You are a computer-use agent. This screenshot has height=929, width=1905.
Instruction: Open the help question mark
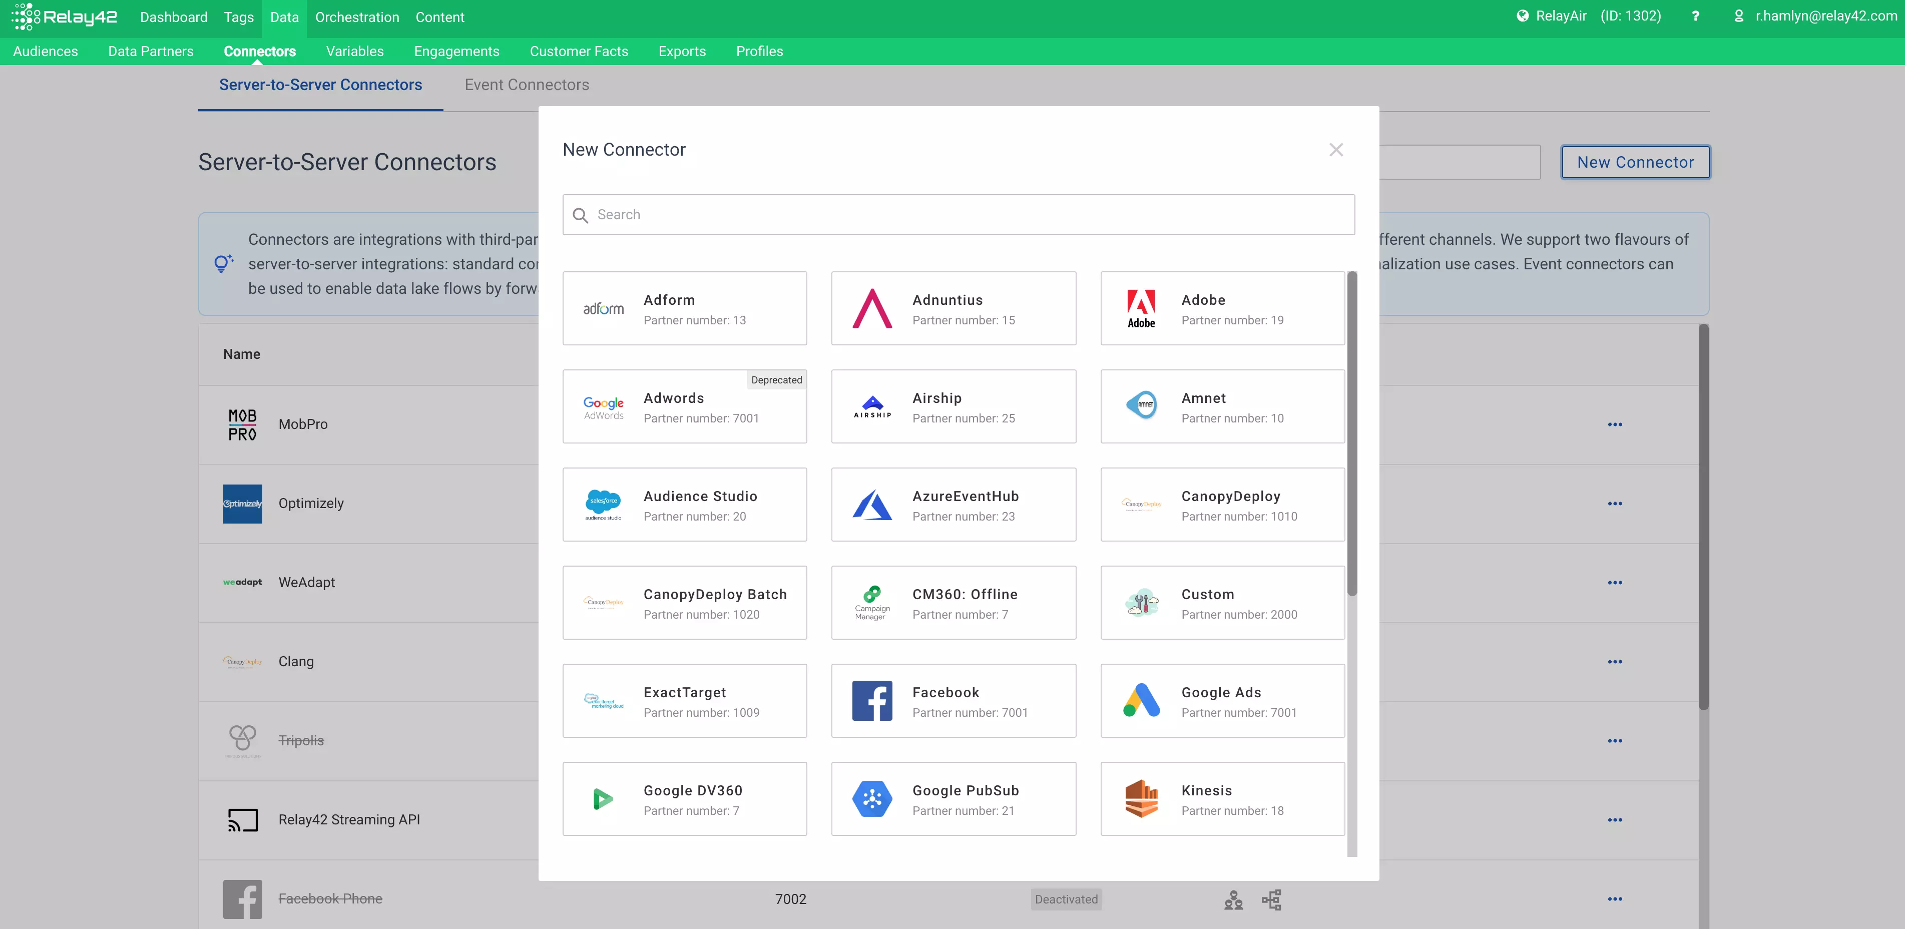coord(1695,17)
